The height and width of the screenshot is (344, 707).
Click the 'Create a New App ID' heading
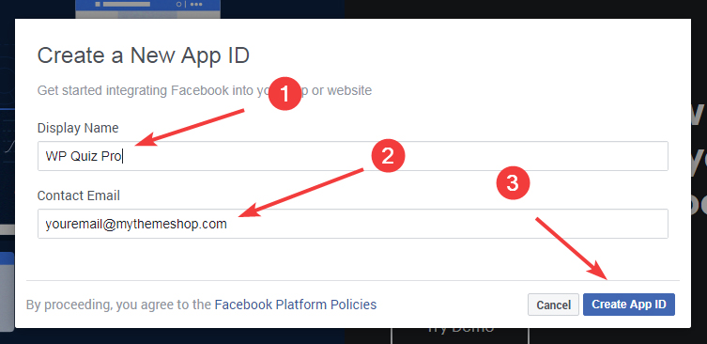(144, 56)
